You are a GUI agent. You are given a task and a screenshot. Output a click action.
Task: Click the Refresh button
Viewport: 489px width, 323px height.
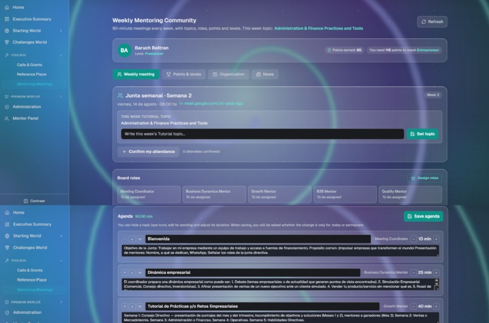click(432, 22)
